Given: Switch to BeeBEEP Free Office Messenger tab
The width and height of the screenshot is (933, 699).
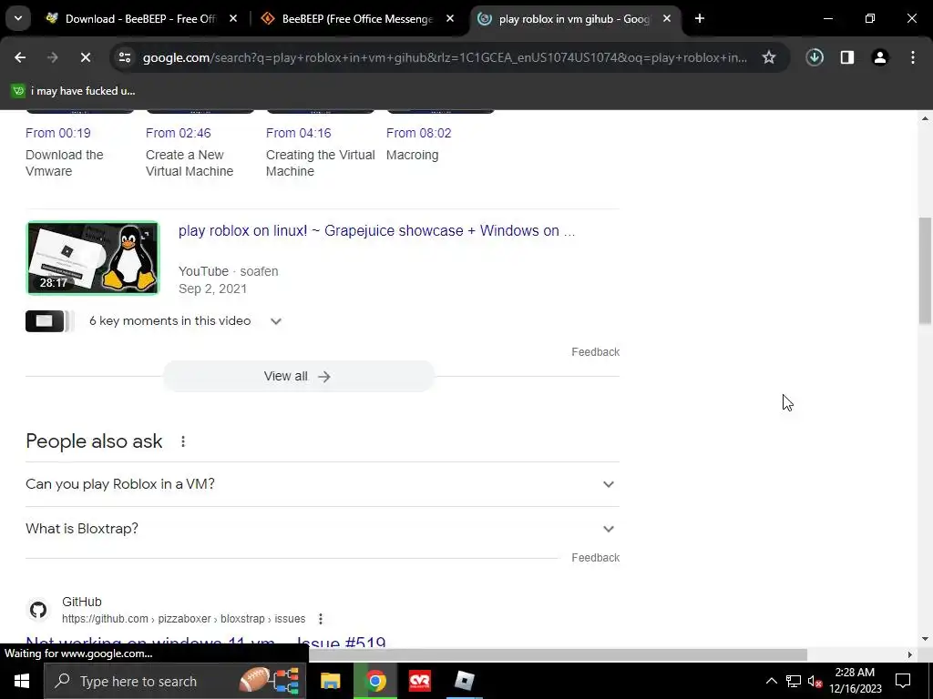Looking at the screenshot, I should pyautogui.click(x=357, y=18).
